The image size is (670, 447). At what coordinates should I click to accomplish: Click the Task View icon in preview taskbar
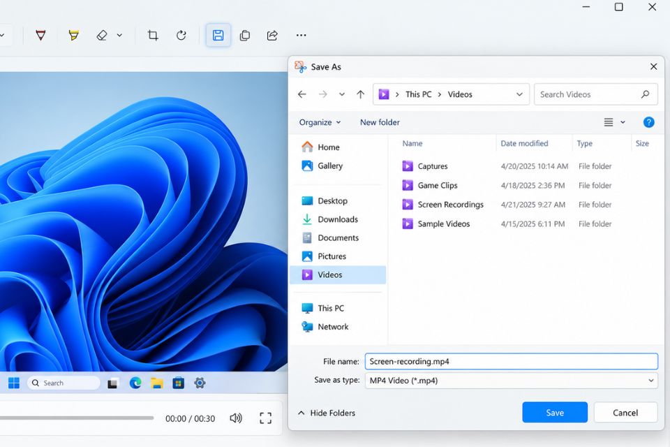click(x=113, y=383)
